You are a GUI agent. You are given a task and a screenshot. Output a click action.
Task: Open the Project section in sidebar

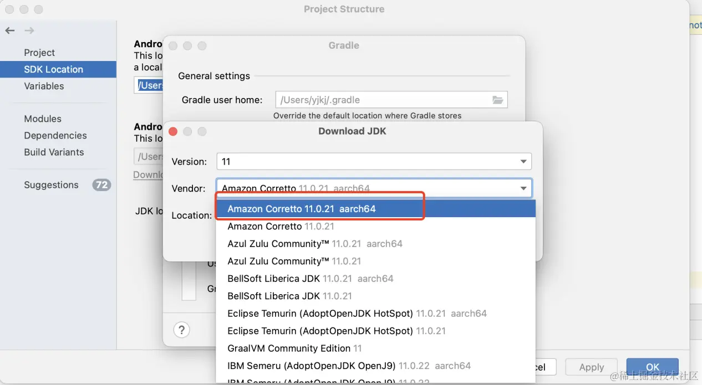pos(39,53)
